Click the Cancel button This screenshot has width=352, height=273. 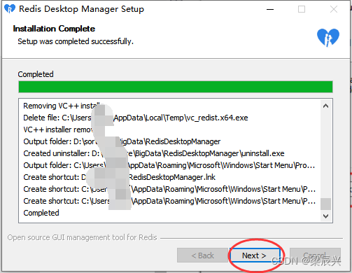click(315, 255)
